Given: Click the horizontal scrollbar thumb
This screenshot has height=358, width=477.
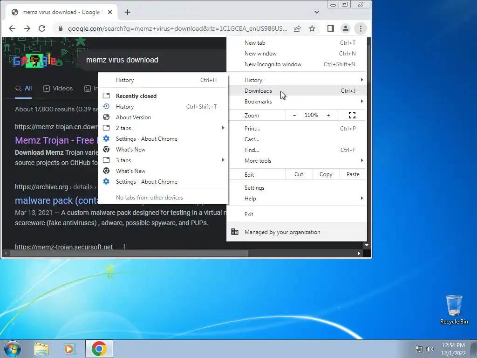Looking at the screenshot, I should (x=129, y=253).
